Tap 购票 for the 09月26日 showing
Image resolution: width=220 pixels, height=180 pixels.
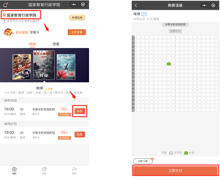coord(80,111)
